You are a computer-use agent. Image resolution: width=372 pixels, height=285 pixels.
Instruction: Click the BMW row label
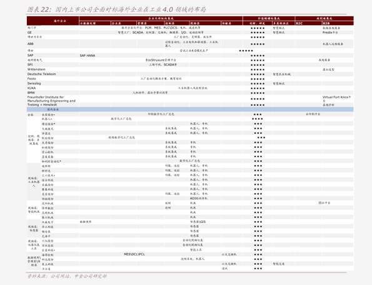(x=31, y=93)
